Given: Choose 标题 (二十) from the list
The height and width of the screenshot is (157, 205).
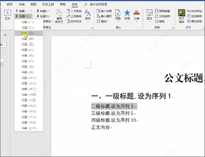Looking at the screenshot, I should 29,128.
